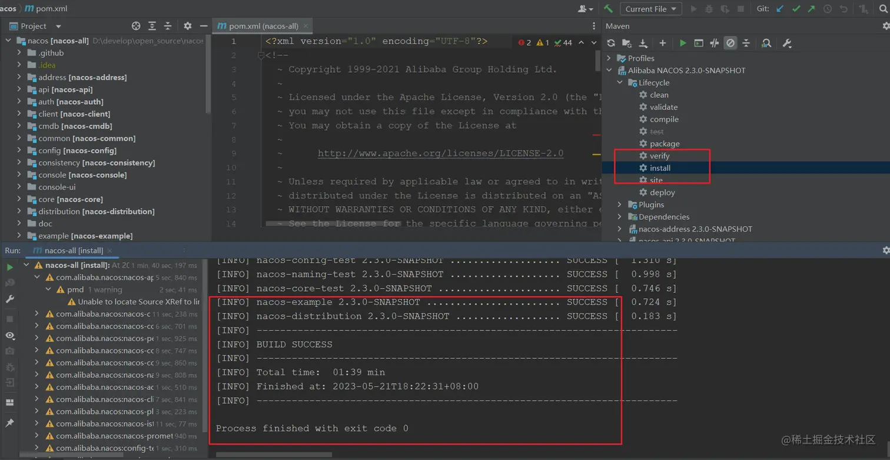Image resolution: width=890 pixels, height=460 pixels.
Task: Collapse pmd warning node in Run tree
Action: (x=48, y=290)
